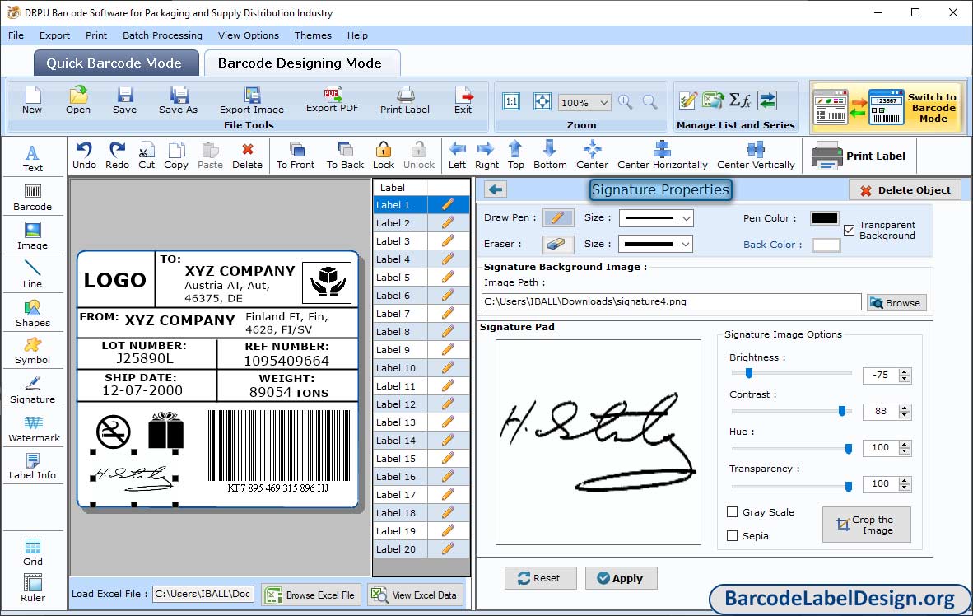Browse for signature image file
The width and height of the screenshot is (973, 616).
pos(896,302)
